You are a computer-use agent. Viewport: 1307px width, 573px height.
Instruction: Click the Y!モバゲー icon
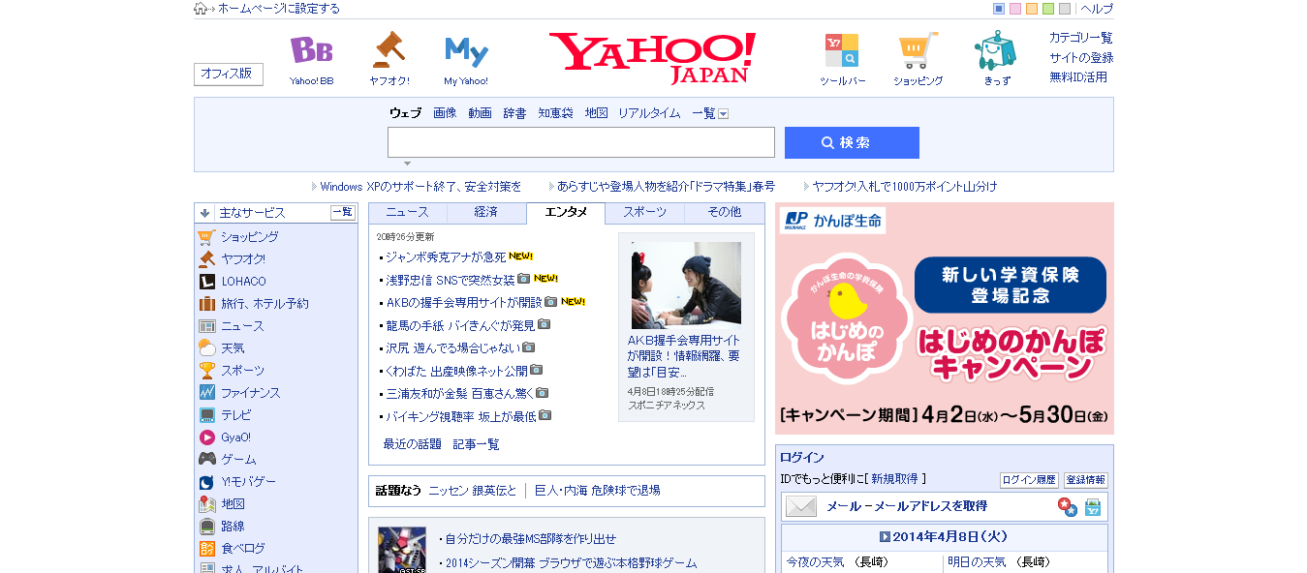click(206, 482)
